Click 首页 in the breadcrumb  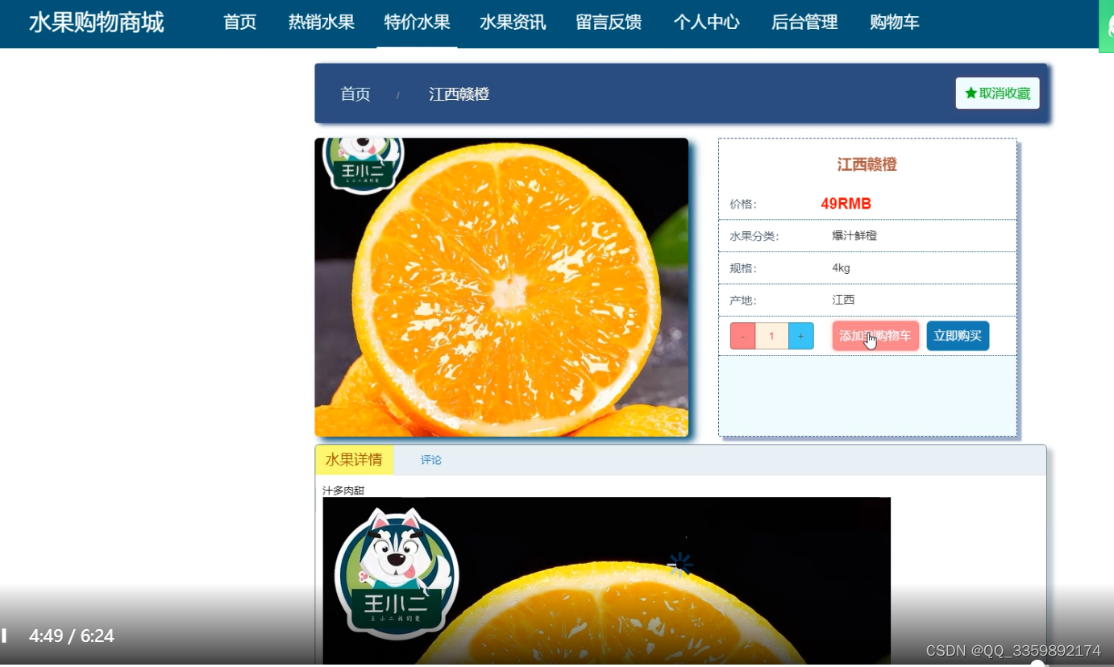(355, 94)
